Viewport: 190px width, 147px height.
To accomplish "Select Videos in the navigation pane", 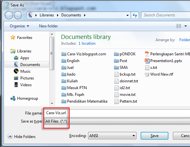I will point(26,85).
